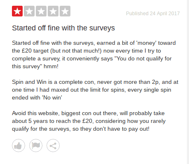Viewport: 189px width, 164px height.
Task: Click the word 'hmm!' in the review
Action: click(51, 67)
